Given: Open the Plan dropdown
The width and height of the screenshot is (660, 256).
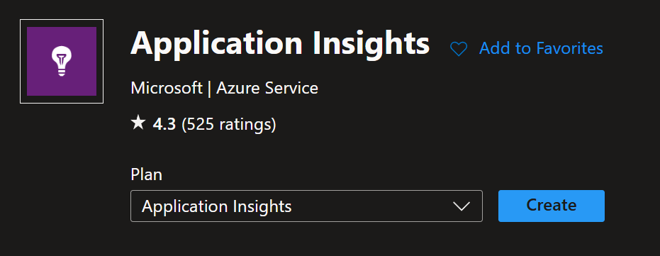Looking at the screenshot, I should click(x=306, y=206).
